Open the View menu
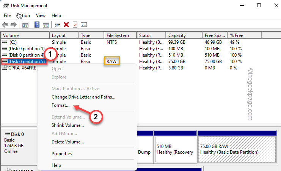The width and height of the screenshot is (281, 171). point(41,15)
